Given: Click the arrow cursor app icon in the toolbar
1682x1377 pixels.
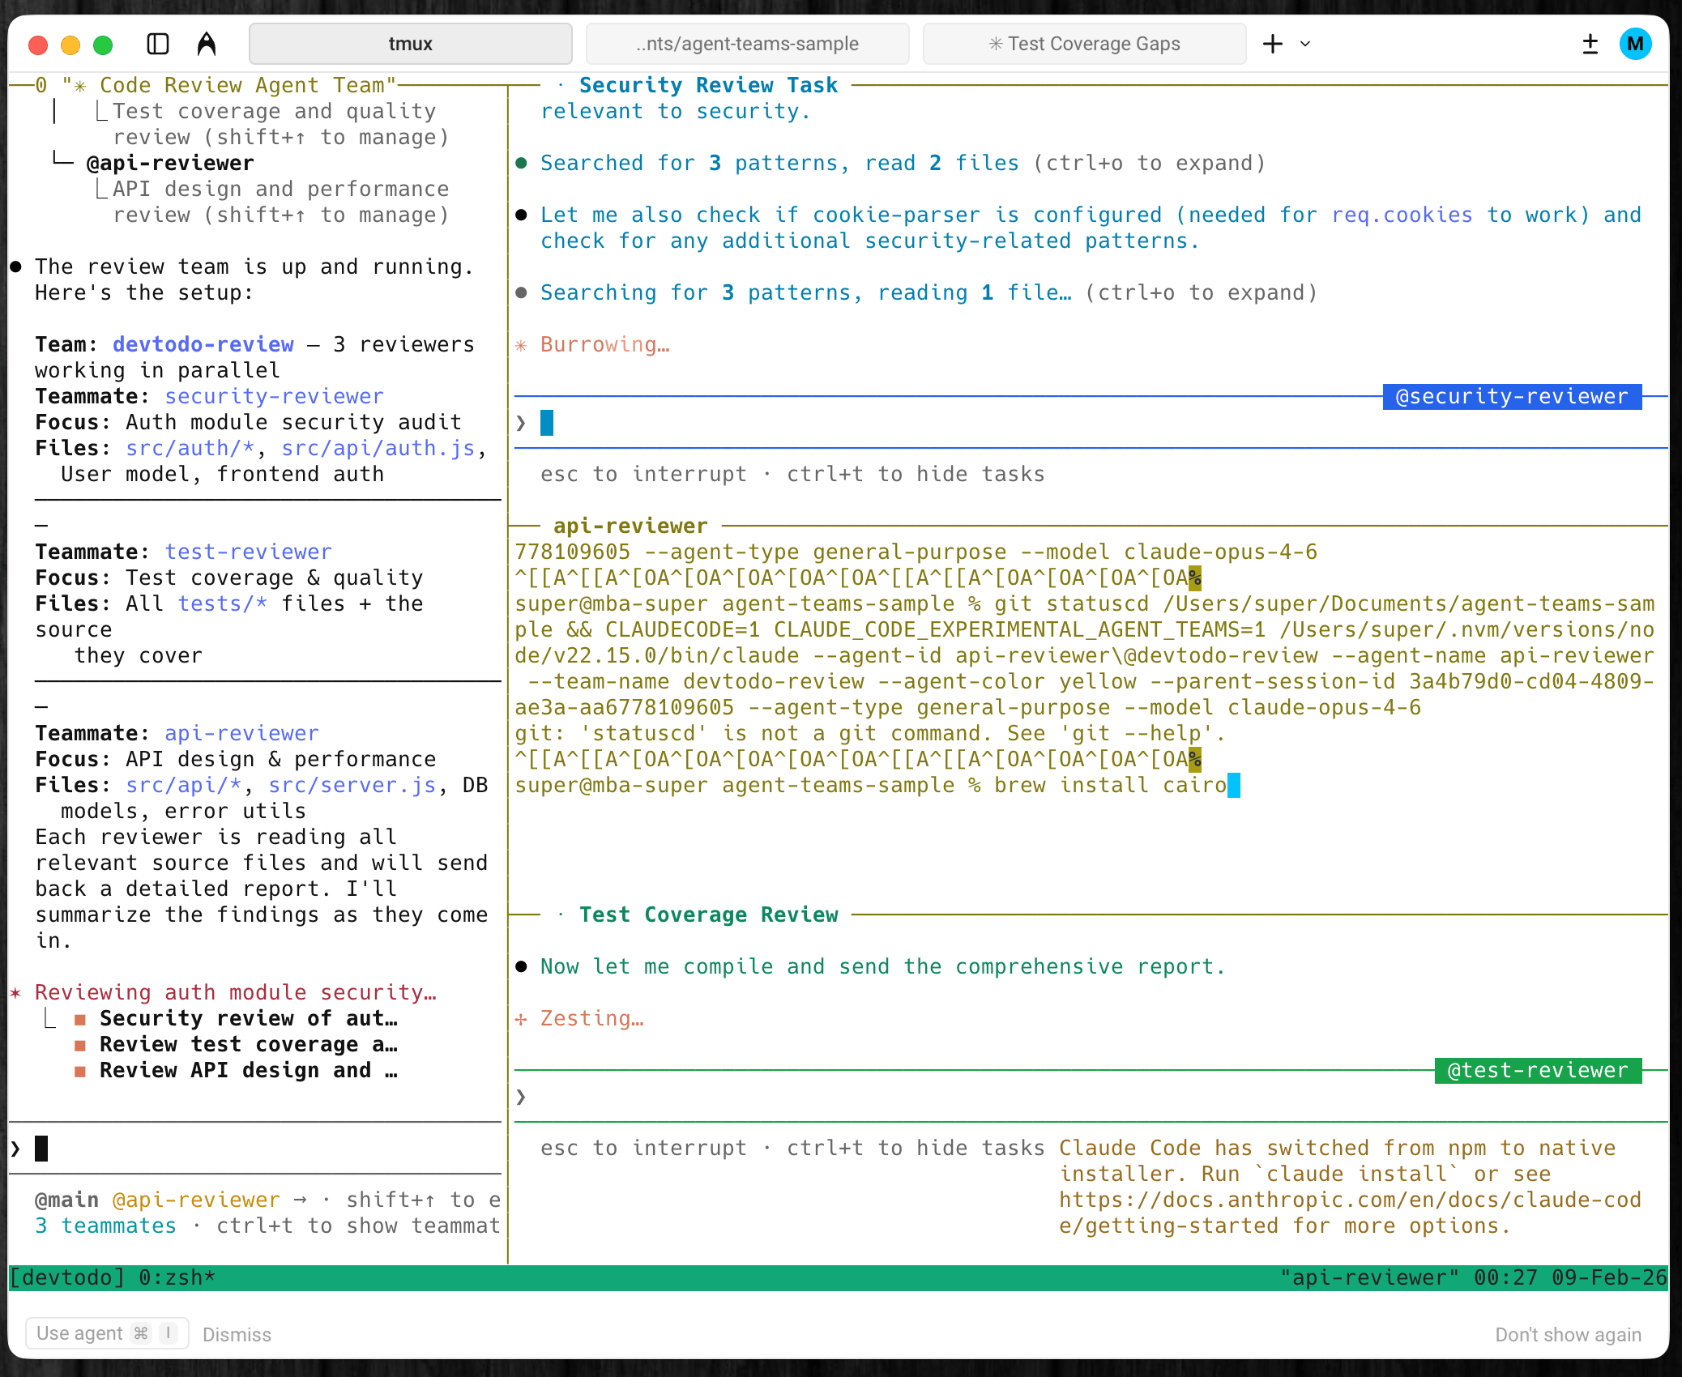Looking at the screenshot, I should (x=206, y=44).
